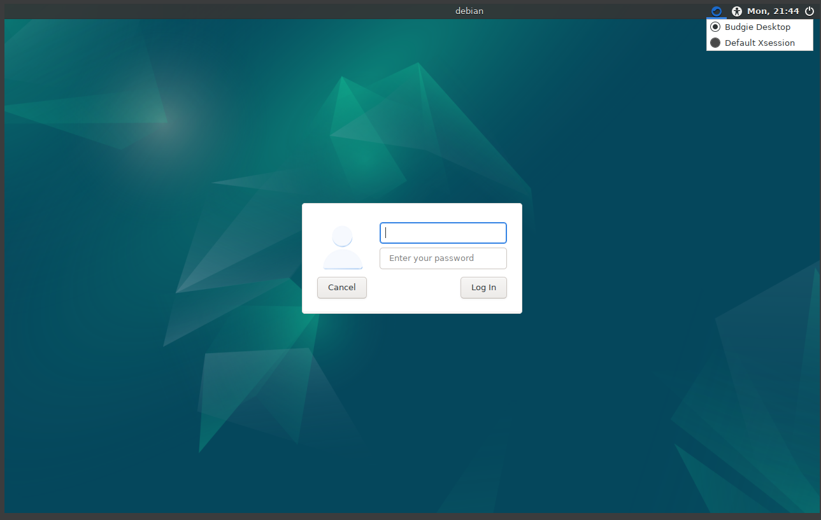Submit credentials with Log In
Screen dimensions: 821x520
click(x=483, y=287)
